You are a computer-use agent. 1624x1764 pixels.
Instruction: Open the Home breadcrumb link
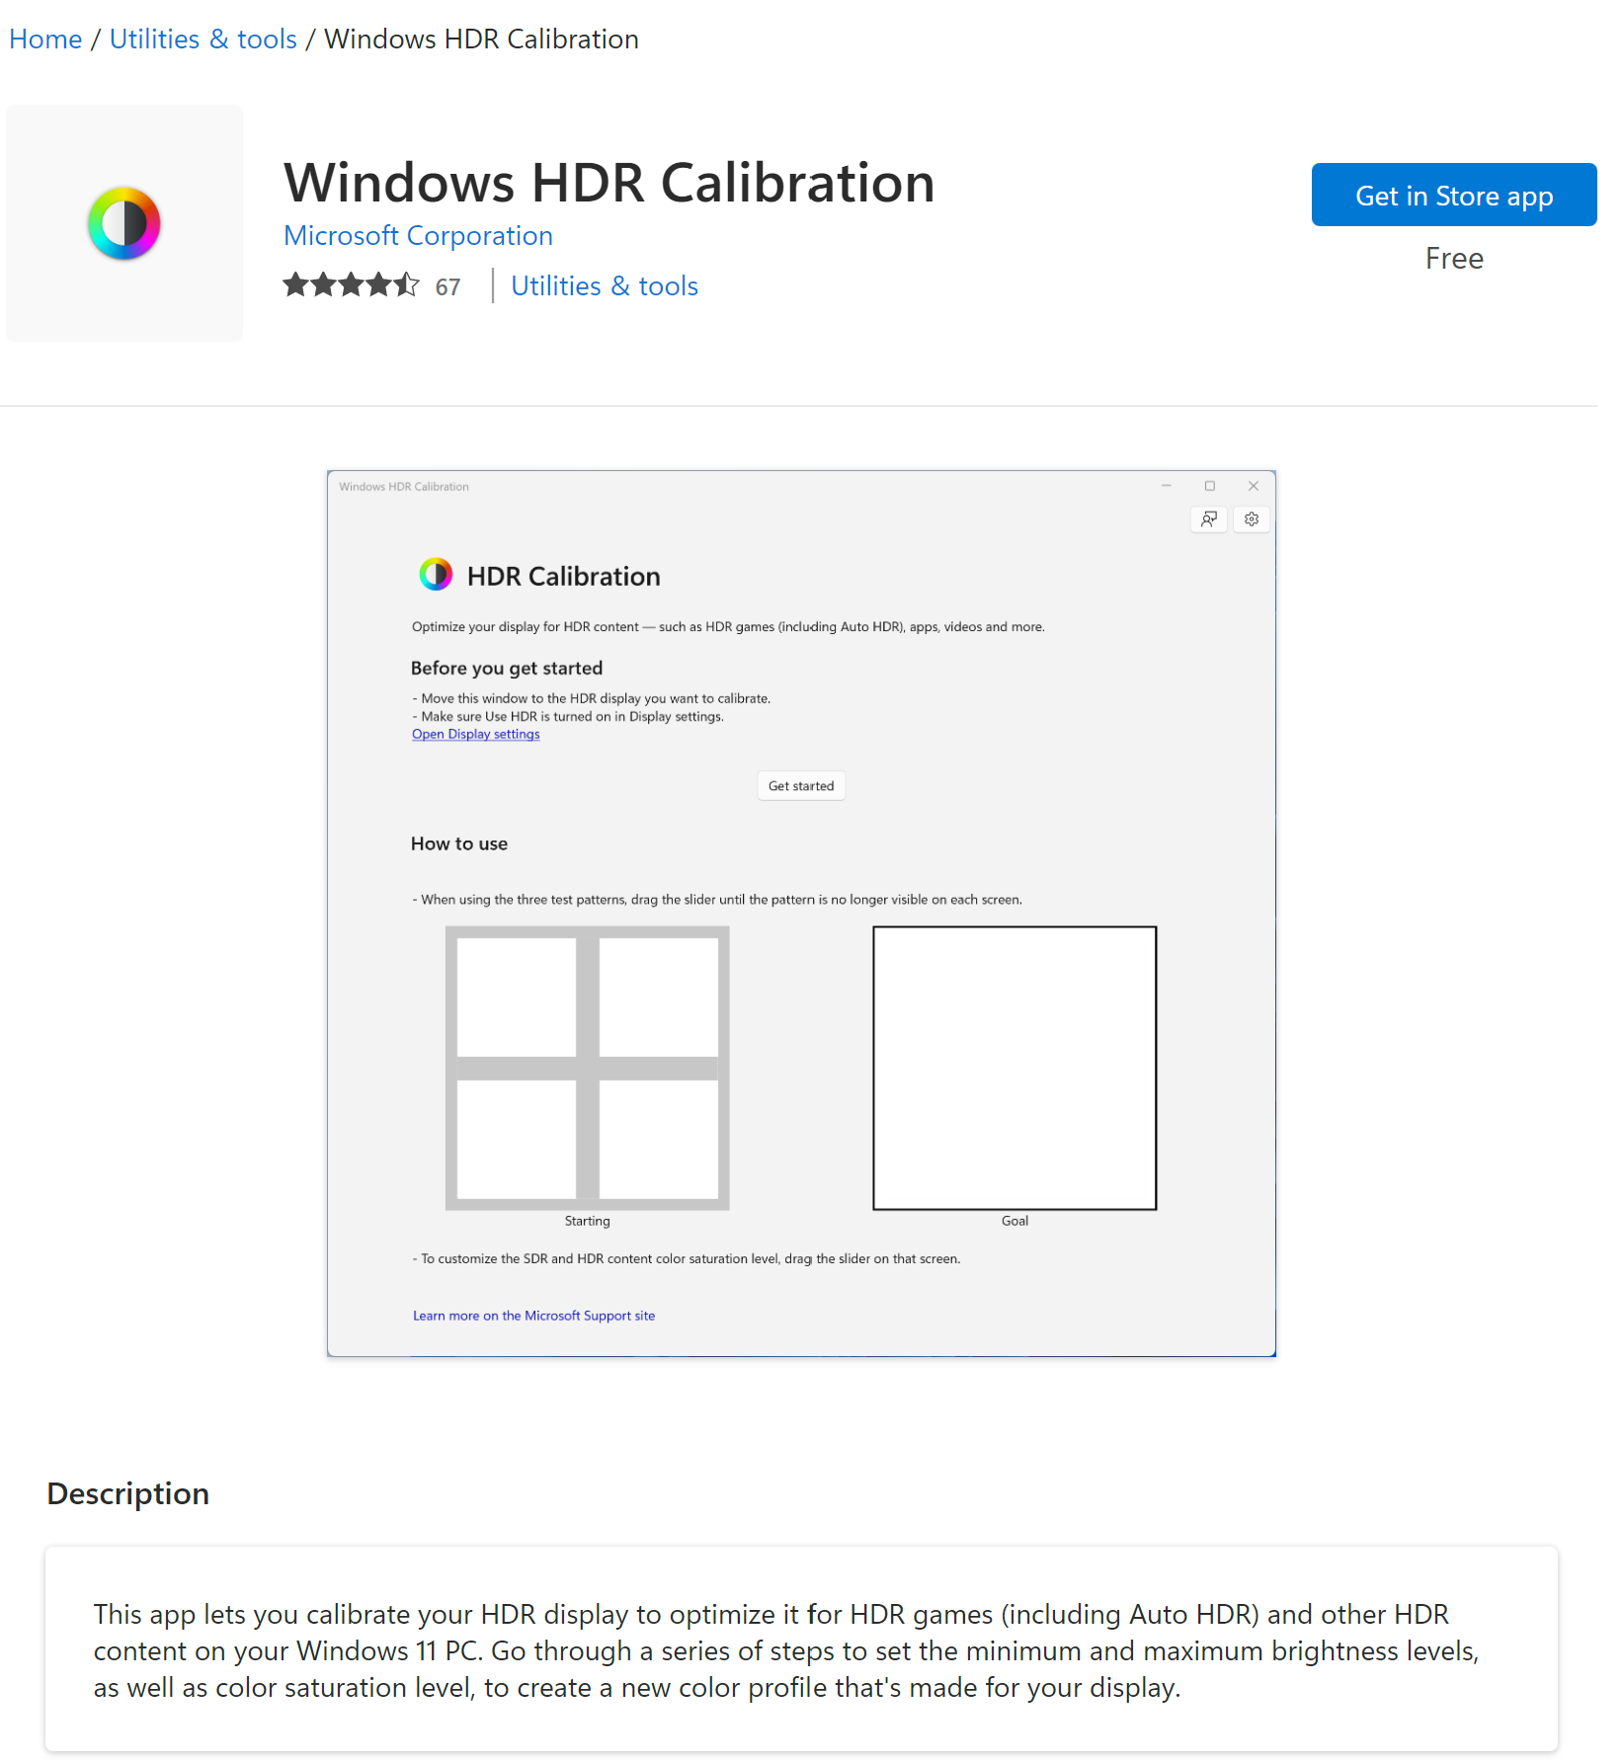45,40
